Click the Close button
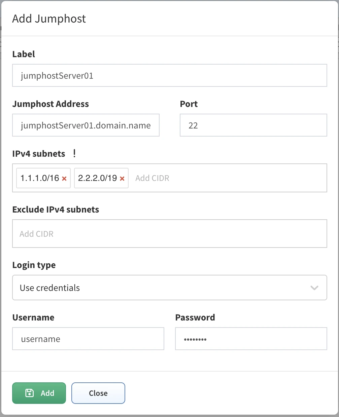The height and width of the screenshot is (417, 339). point(98,393)
